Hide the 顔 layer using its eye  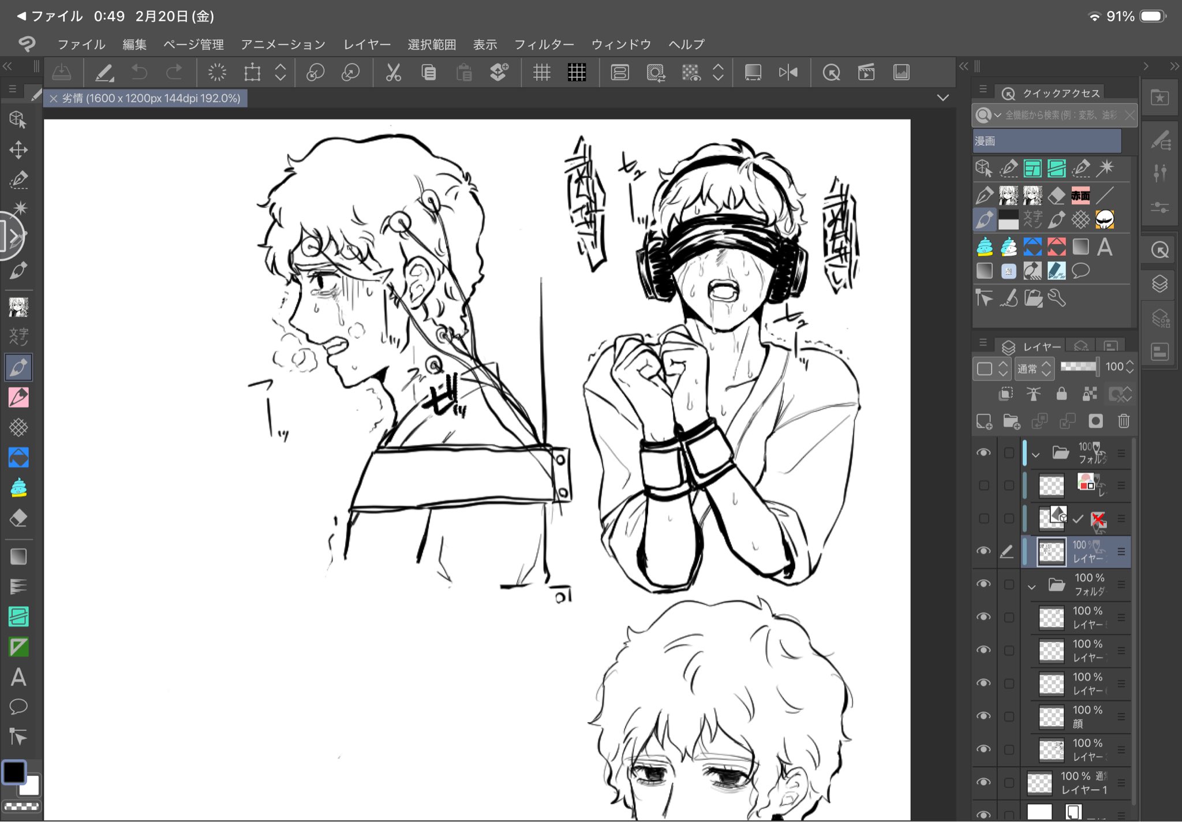point(983,716)
